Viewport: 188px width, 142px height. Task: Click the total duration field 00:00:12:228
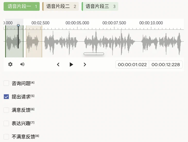click(x=166, y=65)
